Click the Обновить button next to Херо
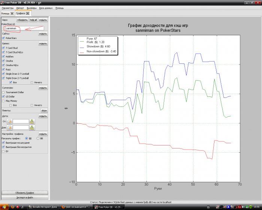262x210 pixels. [x=22, y=20]
